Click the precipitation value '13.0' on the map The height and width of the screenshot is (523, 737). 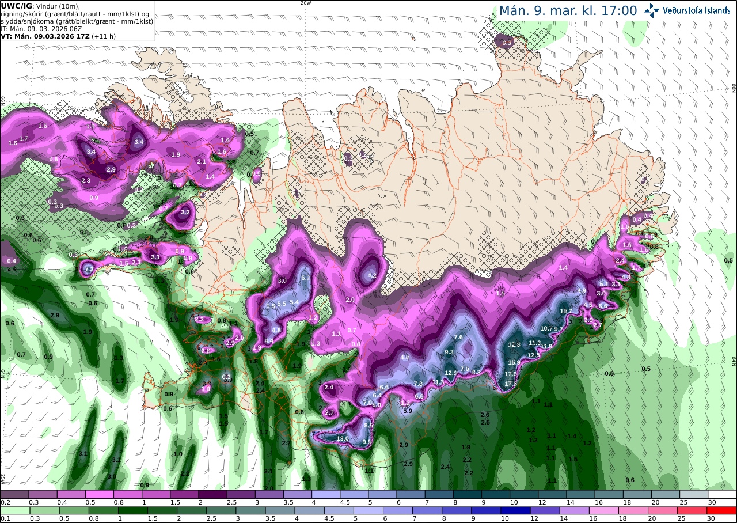click(343, 438)
